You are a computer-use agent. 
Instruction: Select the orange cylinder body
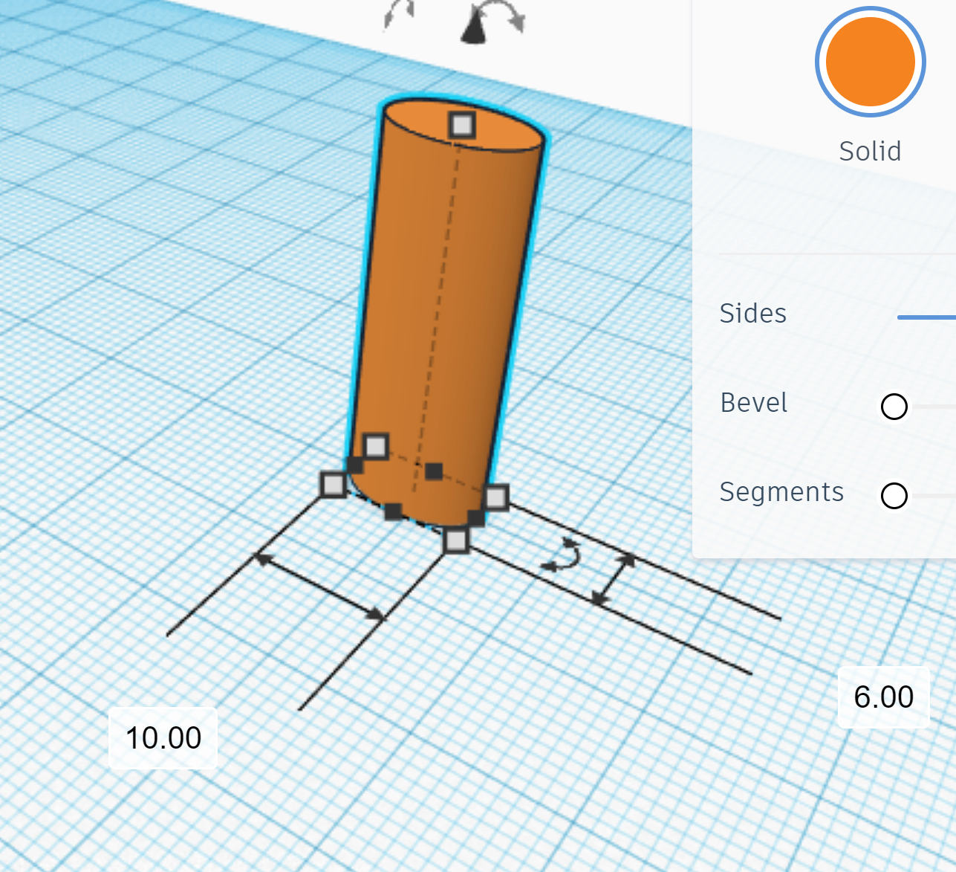446,312
